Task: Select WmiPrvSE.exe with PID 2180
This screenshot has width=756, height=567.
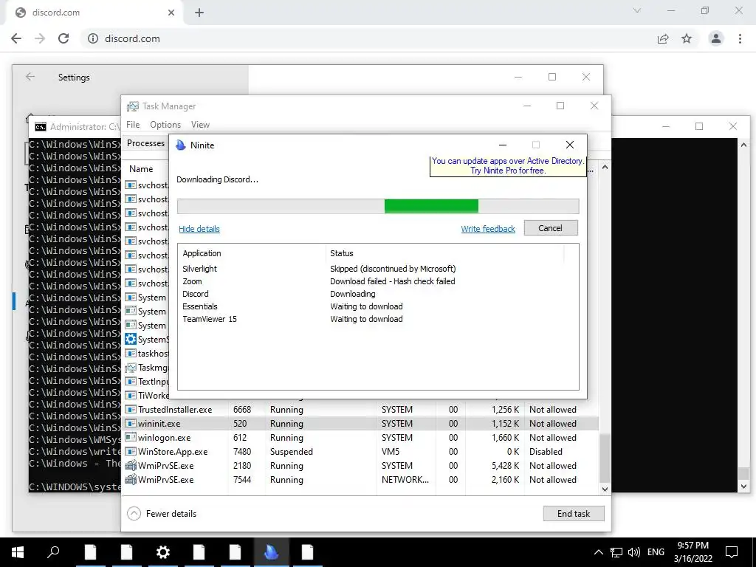Action: [361, 465]
